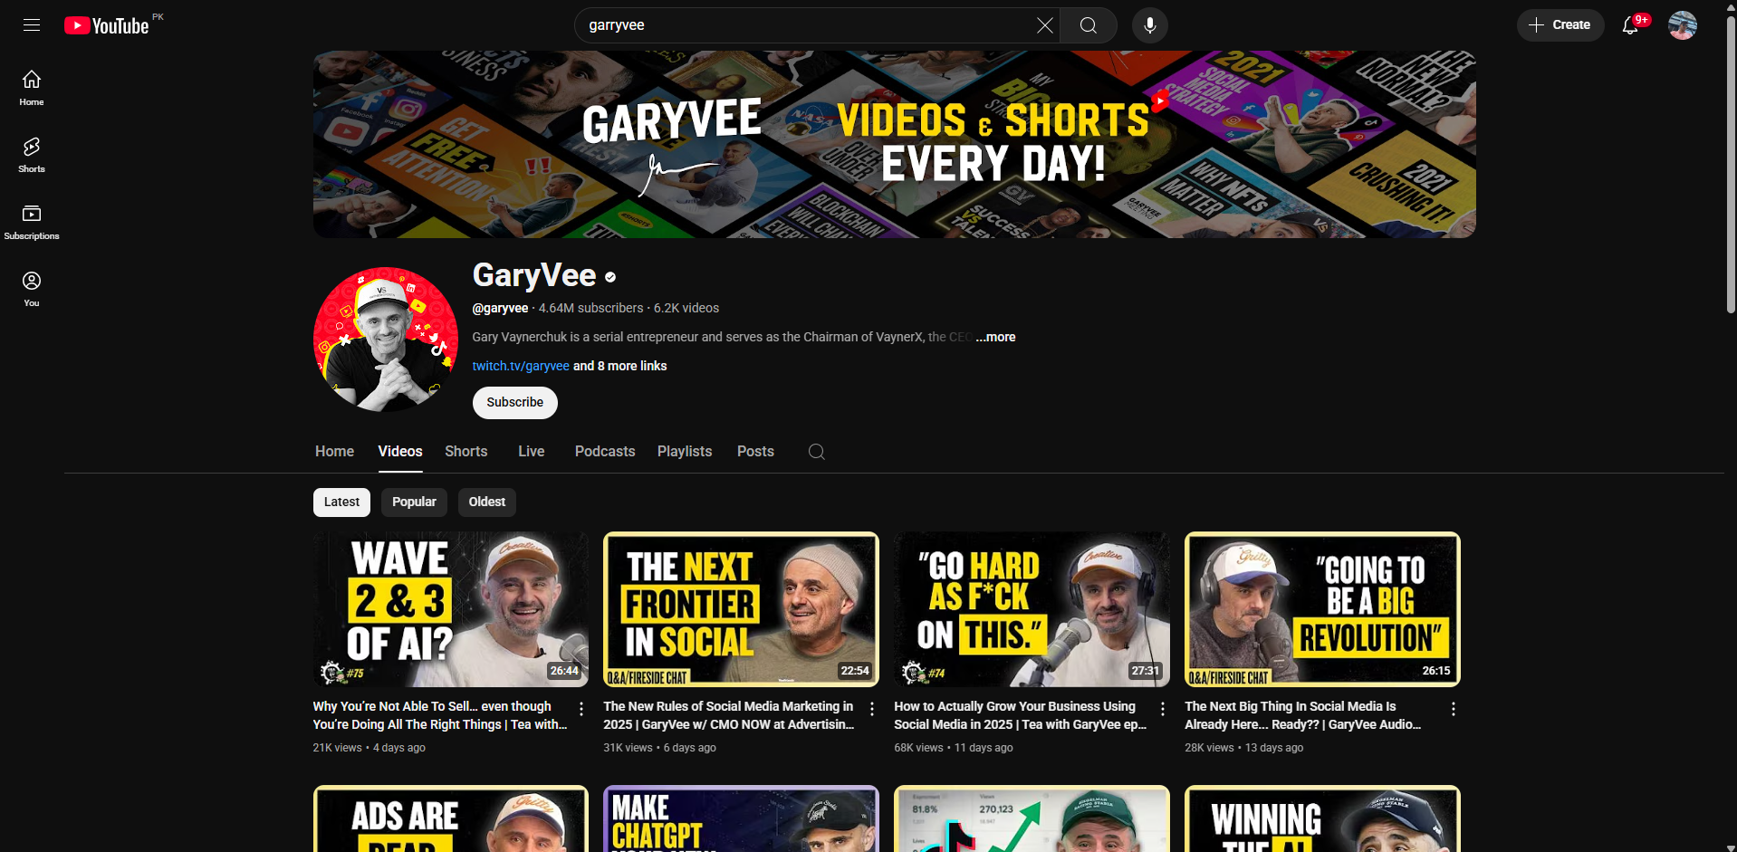Viewport: 1737px width, 852px height.
Task: Click the 31K views 6 days ago text
Action: [x=660, y=748]
